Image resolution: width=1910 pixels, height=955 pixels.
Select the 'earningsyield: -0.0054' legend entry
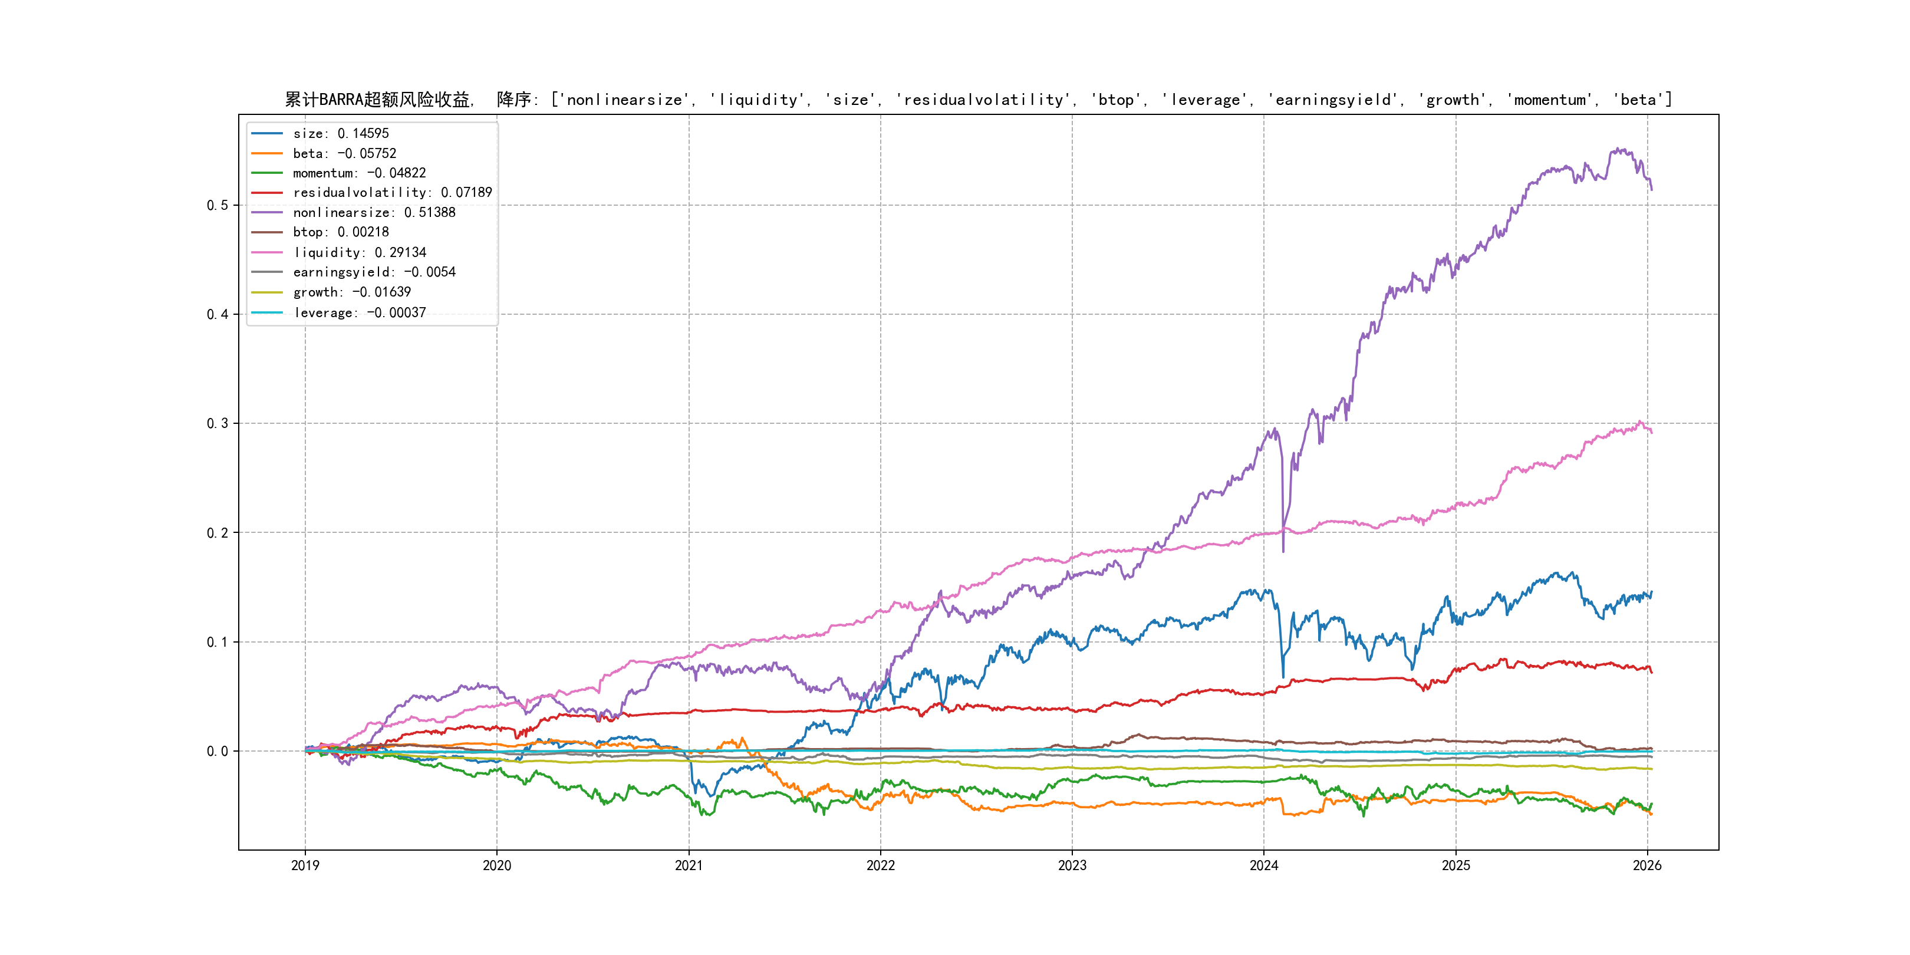[374, 272]
